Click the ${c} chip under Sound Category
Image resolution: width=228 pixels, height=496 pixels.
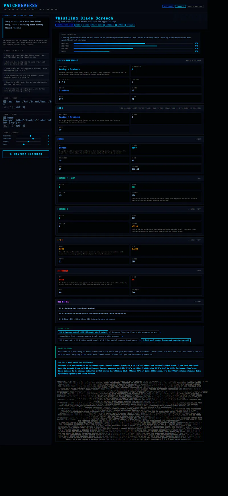6,107
